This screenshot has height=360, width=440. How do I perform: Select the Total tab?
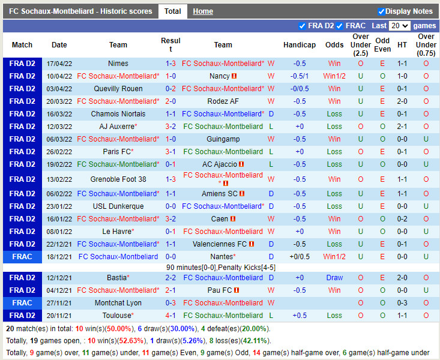point(173,11)
